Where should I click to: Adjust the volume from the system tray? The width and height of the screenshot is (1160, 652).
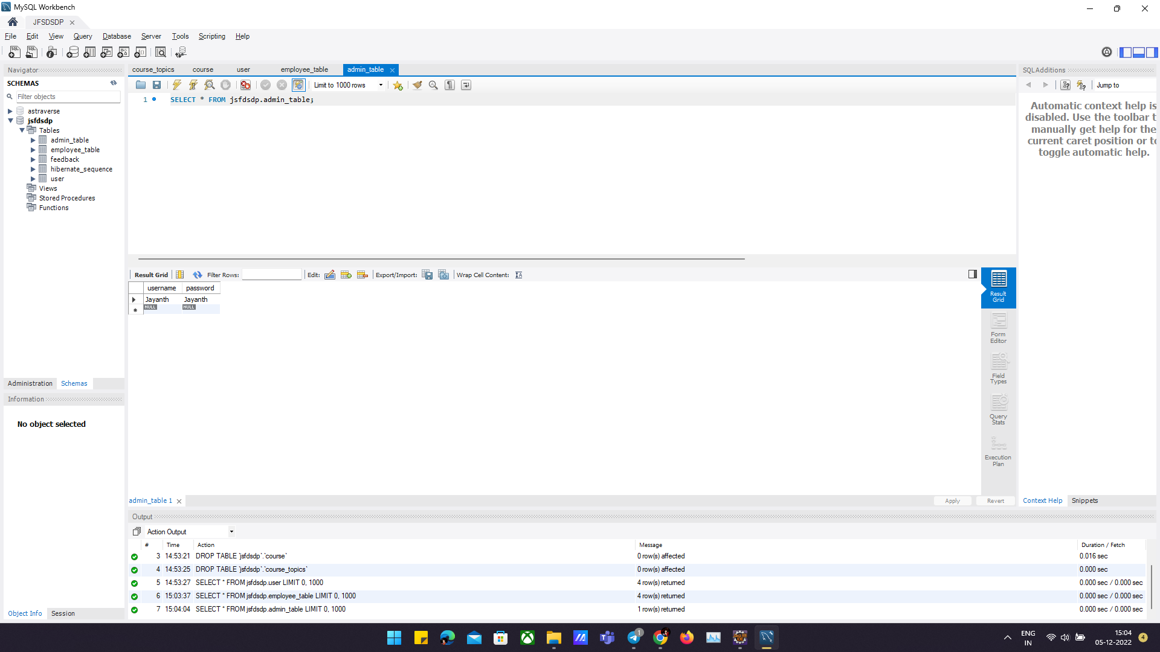(x=1065, y=637)
